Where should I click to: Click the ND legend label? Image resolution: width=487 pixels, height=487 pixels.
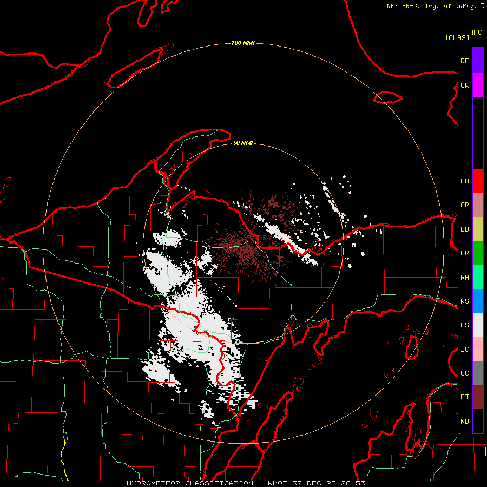click(464, 422)
